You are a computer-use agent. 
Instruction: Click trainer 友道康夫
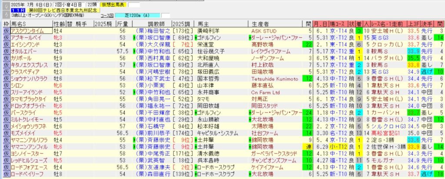[x=153, y=167]
